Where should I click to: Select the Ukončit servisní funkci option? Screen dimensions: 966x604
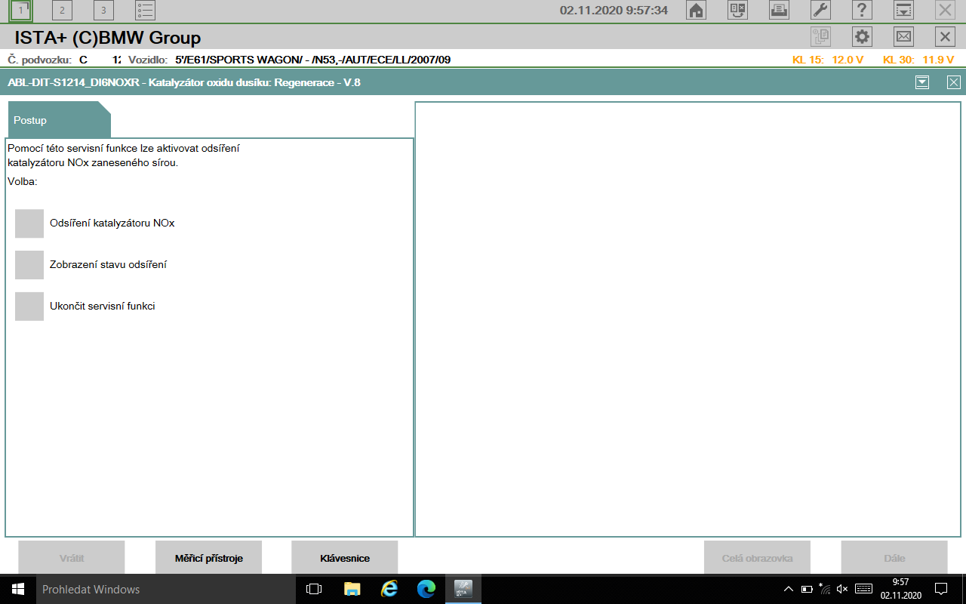[x=29, y=307]
